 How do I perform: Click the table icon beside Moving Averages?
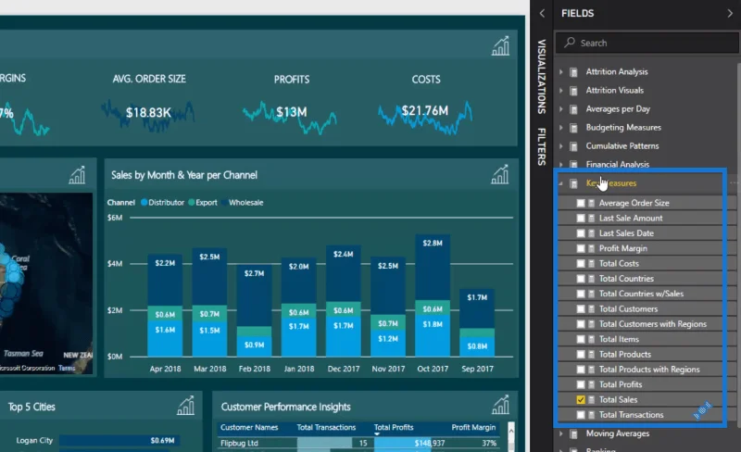point(573,433)
